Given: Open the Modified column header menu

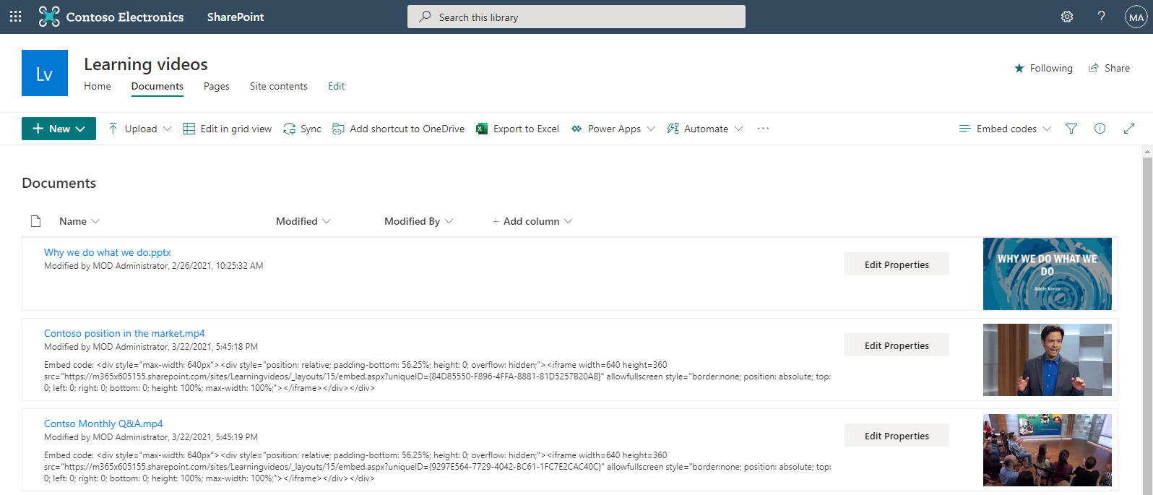Looking at the screenshot, I should (303, 221).
